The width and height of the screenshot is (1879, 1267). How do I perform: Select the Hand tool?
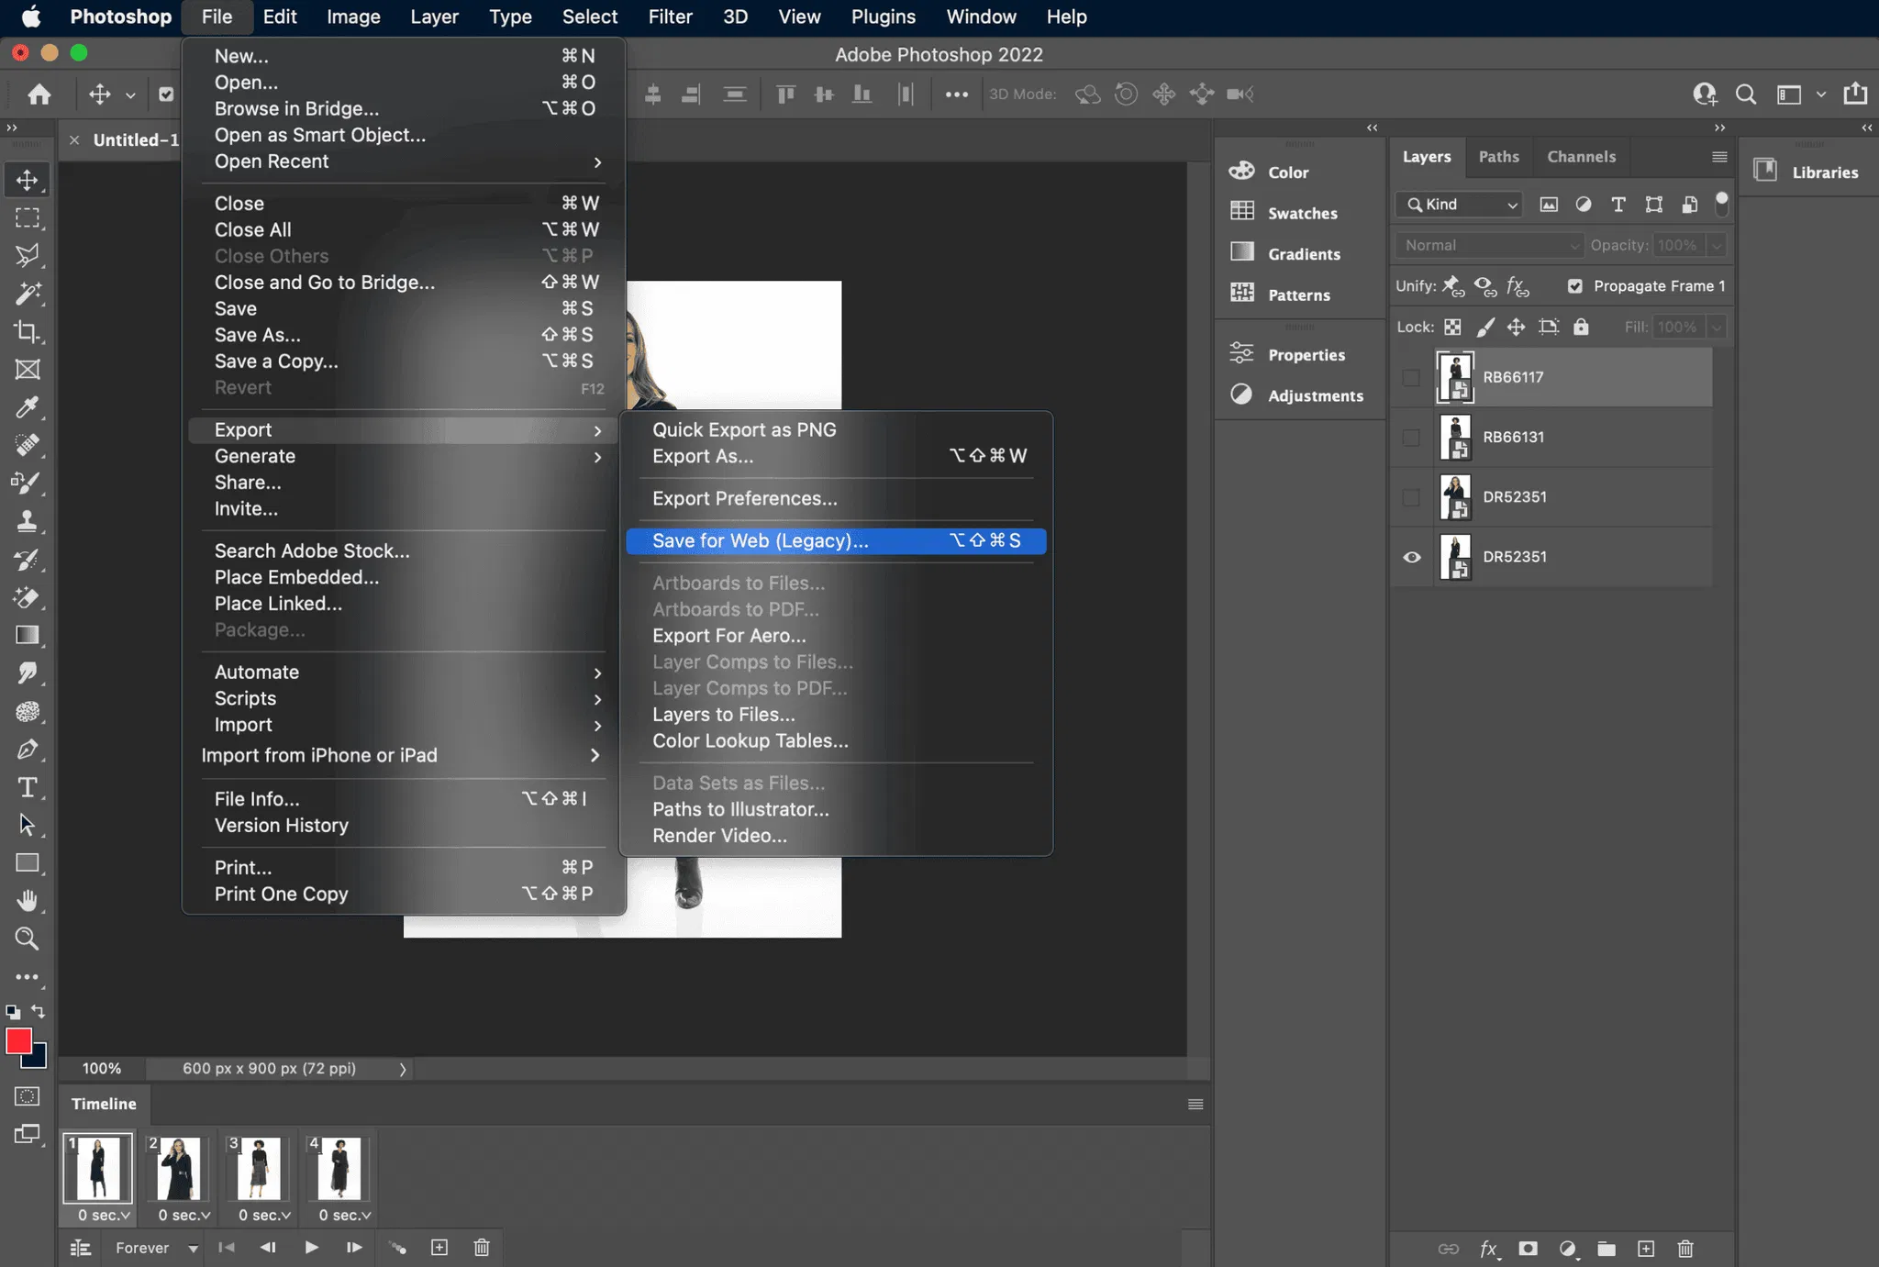(x=27, y=901)
